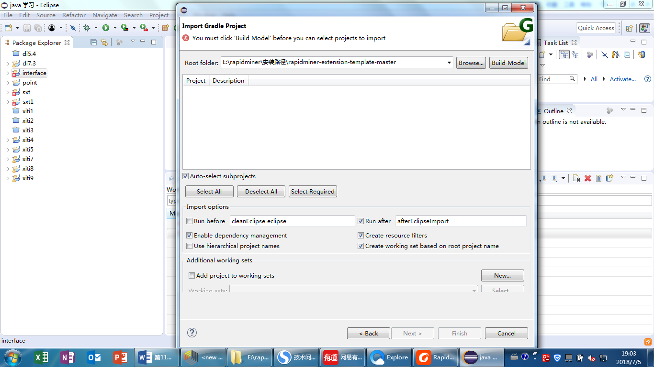Click the Categorized view icon in Task List
Viewport: 654px width, 367px height.
coord(564,55)
